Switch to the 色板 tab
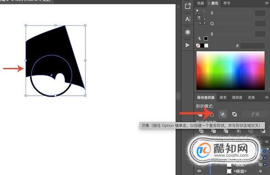The image size is (270, 175). 200,3
